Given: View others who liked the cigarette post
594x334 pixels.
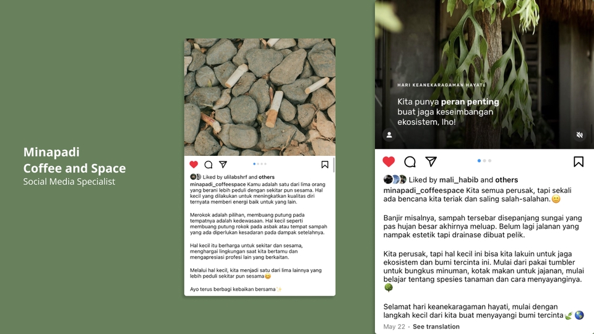Looking at the screenshot, I should (x=267, y=177).
